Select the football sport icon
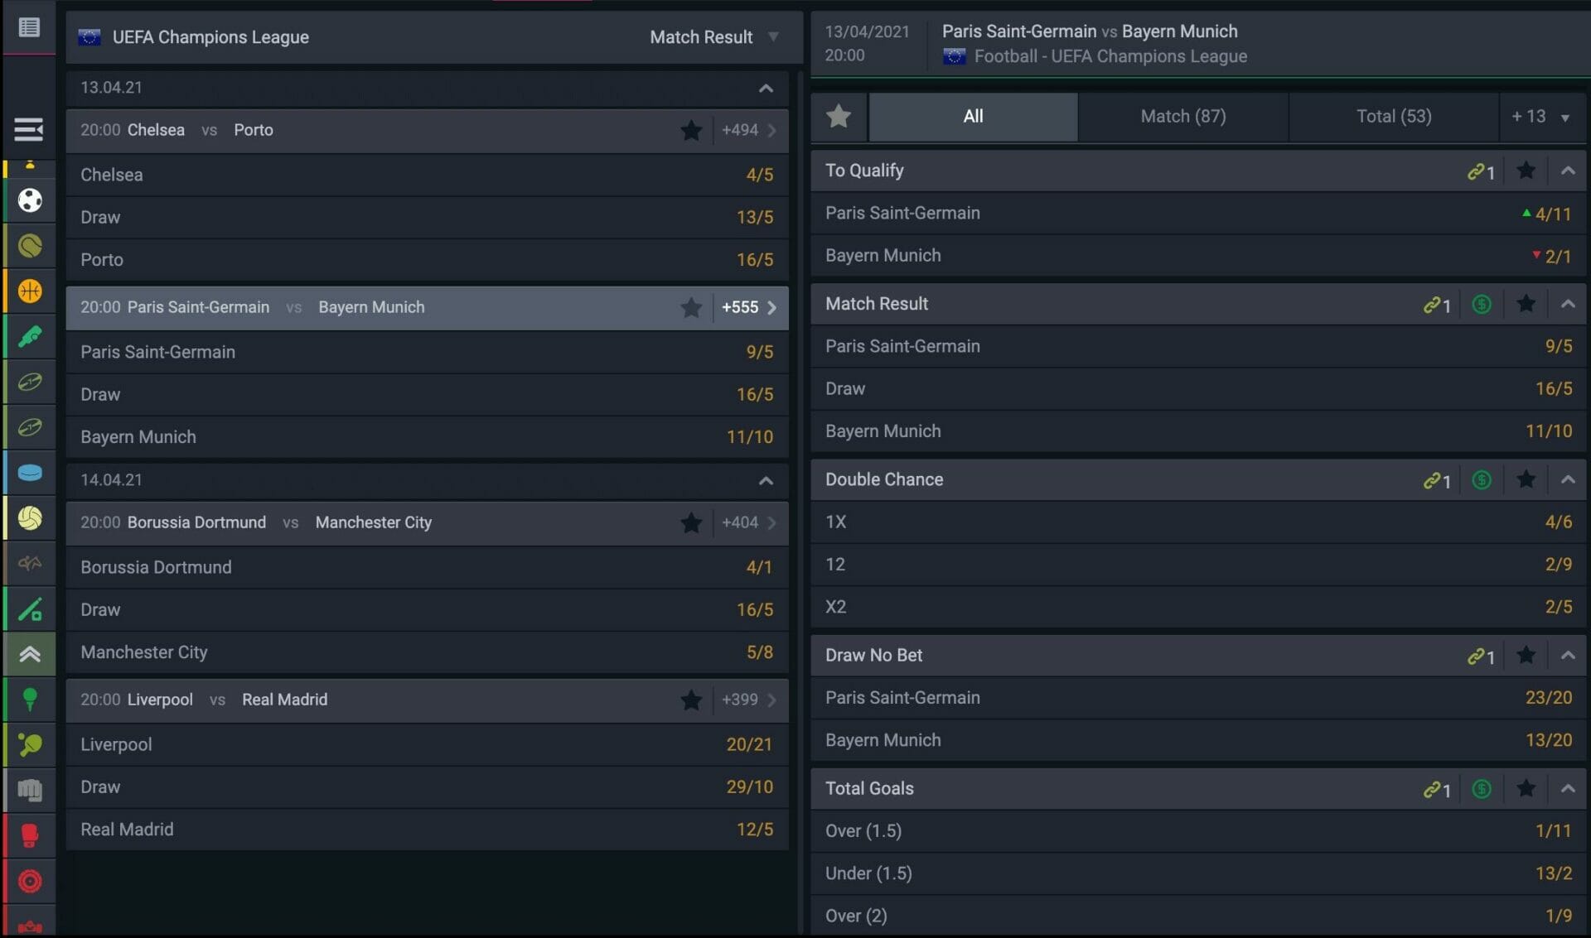The width and height of the screenshot is (1591, 938). click(x=30, y=200)
